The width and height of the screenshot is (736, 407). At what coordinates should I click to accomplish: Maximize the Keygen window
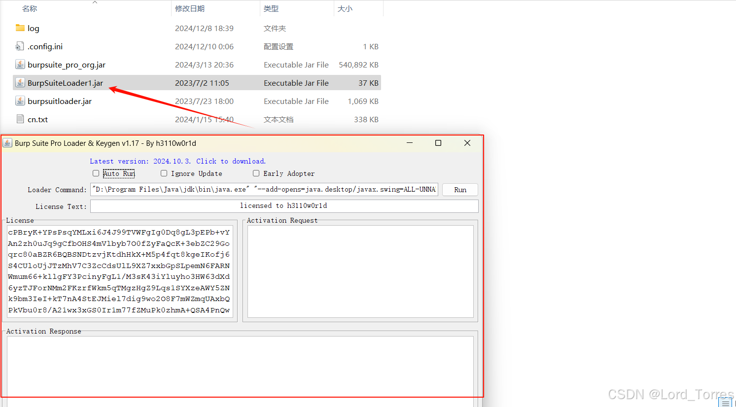coord(438,143)
